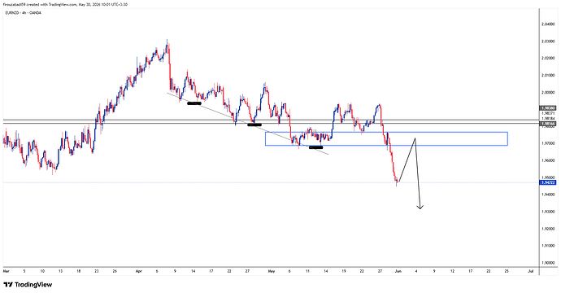Click the 2.04000 price axis label

coord(548,24)
